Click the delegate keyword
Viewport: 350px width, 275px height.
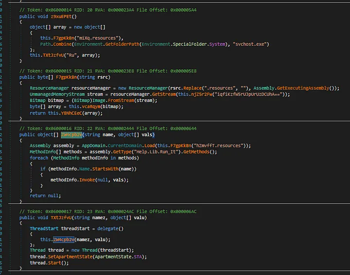(108, 229)
